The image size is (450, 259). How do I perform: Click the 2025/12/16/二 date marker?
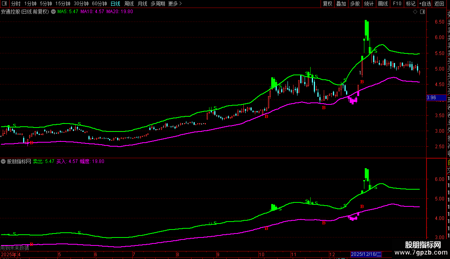tap(366, 254)
